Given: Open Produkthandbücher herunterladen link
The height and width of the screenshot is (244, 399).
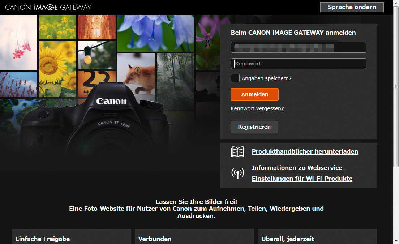Looking at the screenshot, I should [305, 151].
